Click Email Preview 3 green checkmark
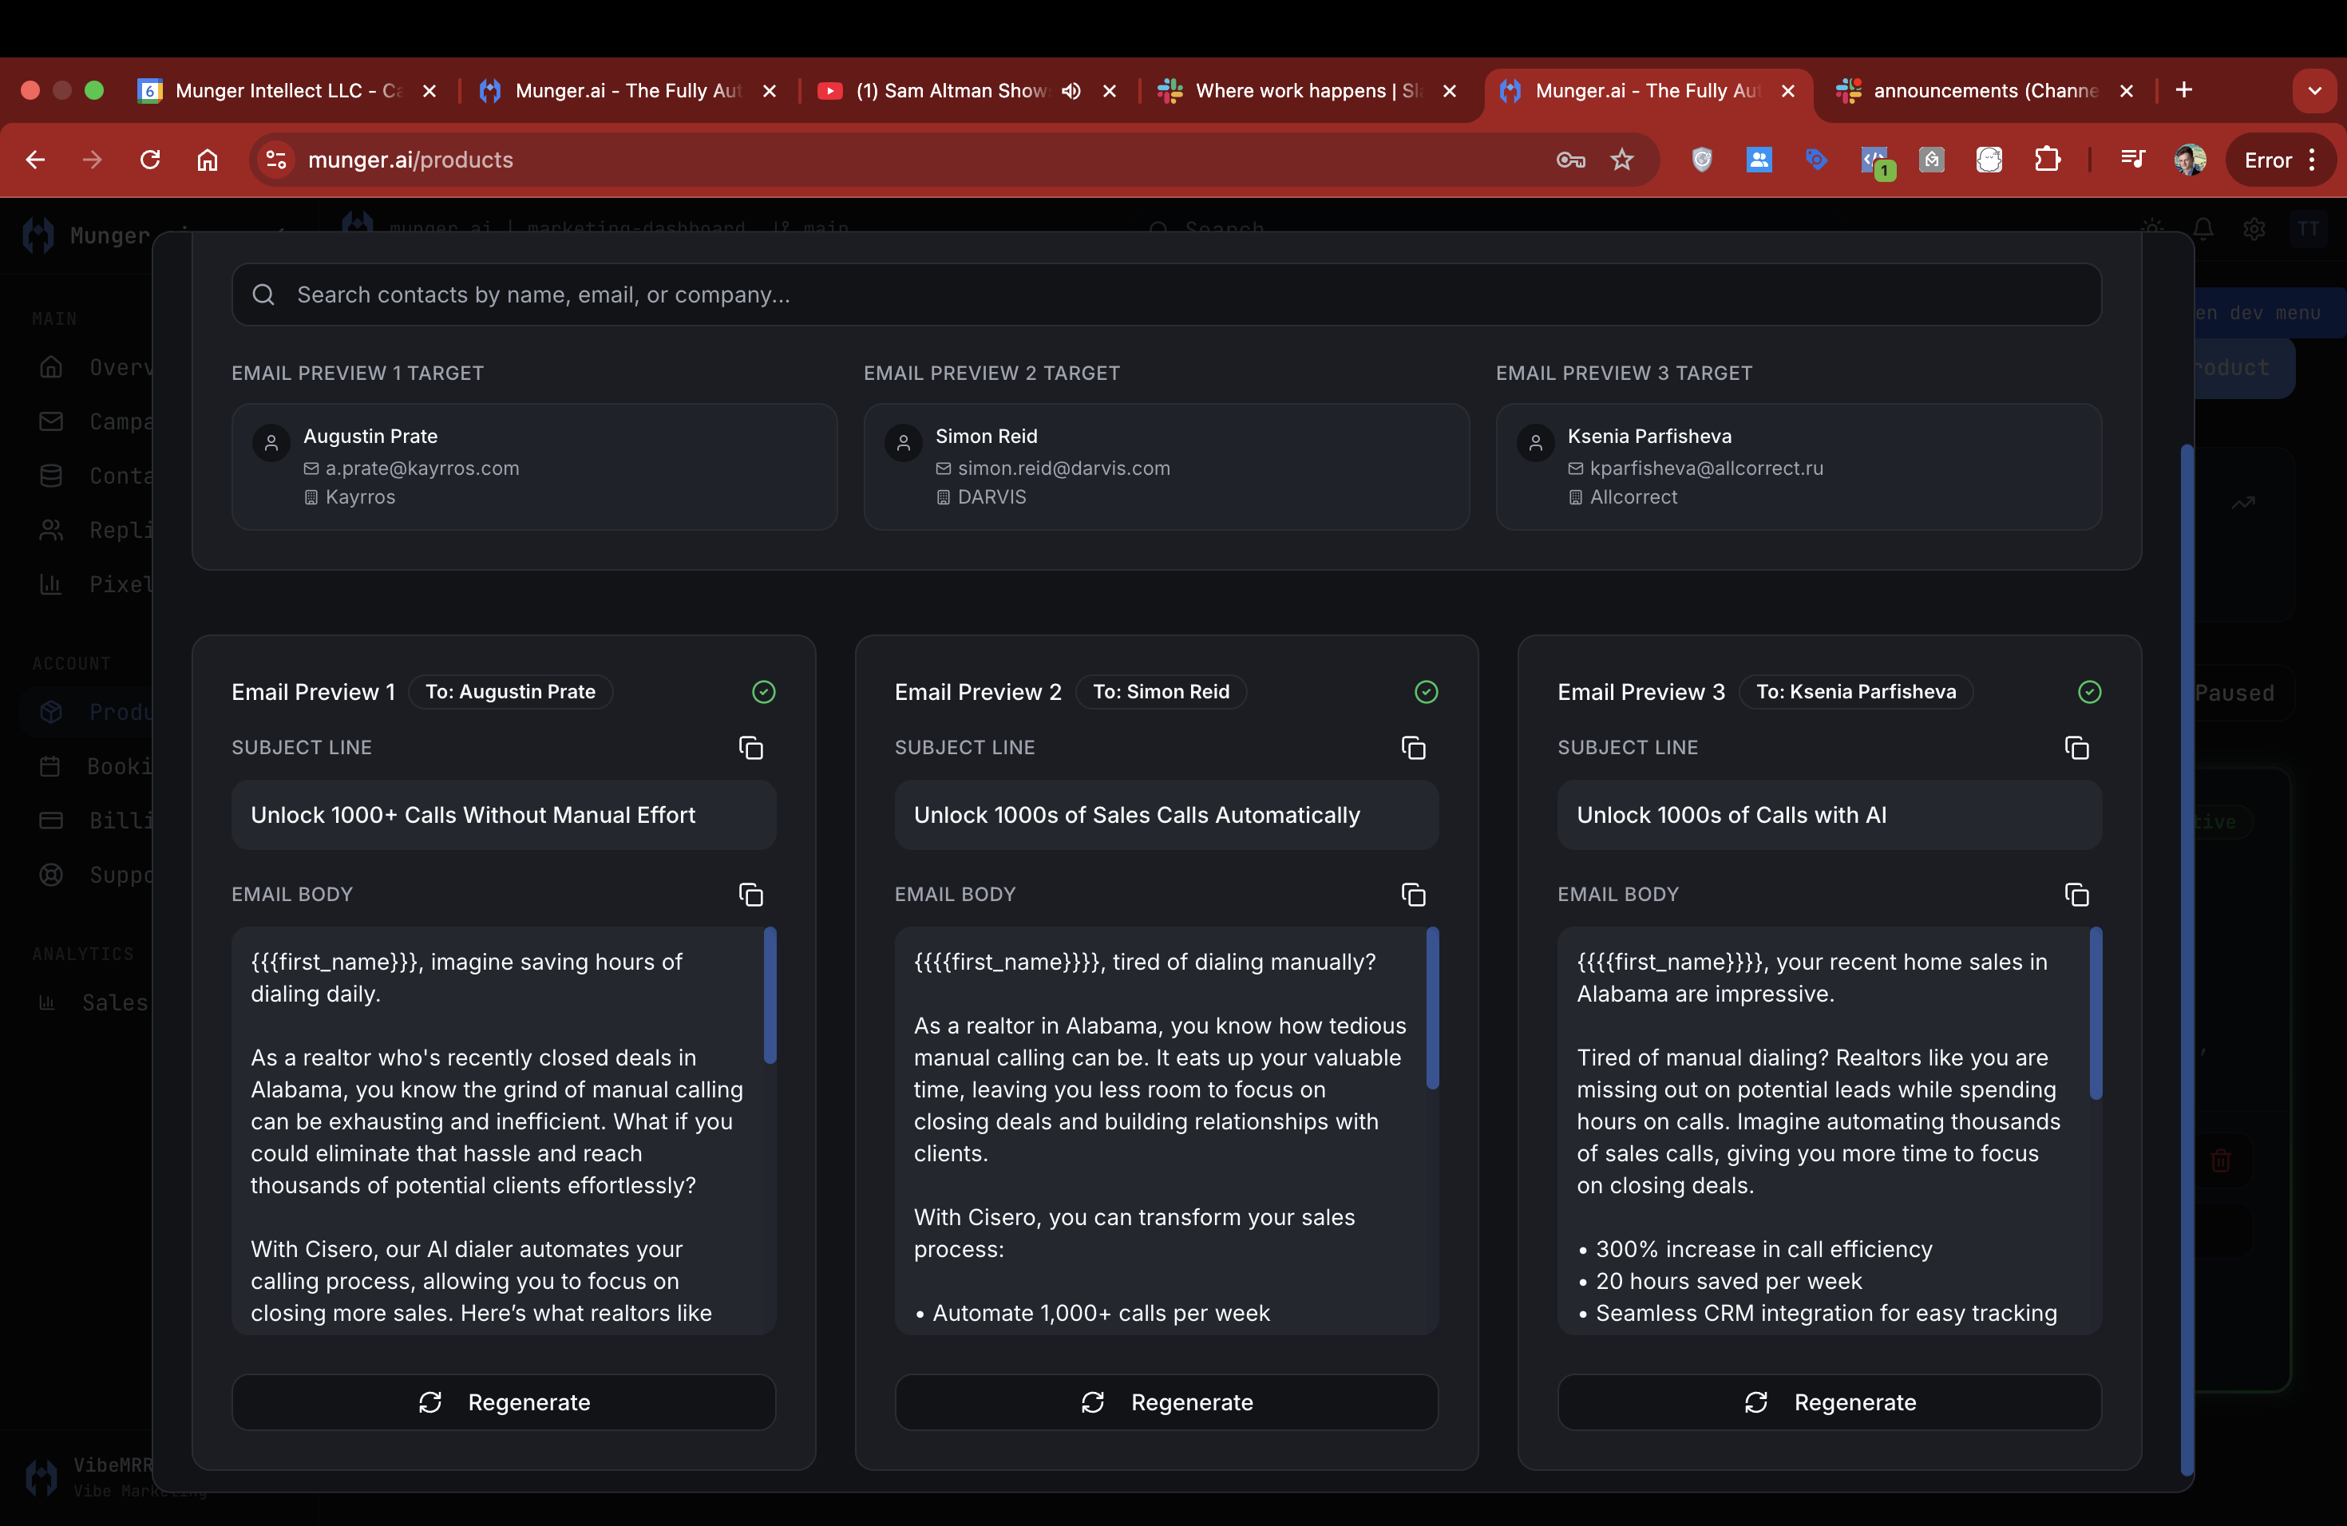Screen dimensions: 2347x1526 (2088, 692)
